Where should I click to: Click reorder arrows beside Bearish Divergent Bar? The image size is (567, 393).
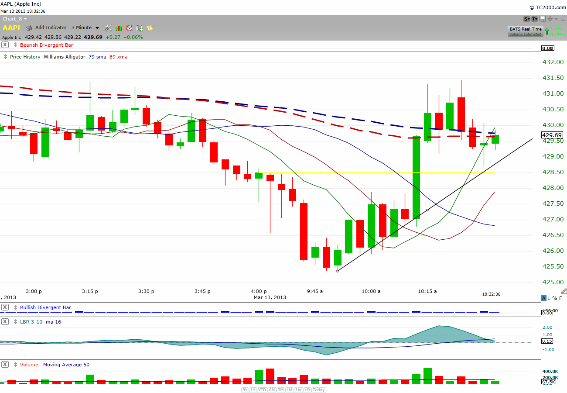(x=15, y=45)
